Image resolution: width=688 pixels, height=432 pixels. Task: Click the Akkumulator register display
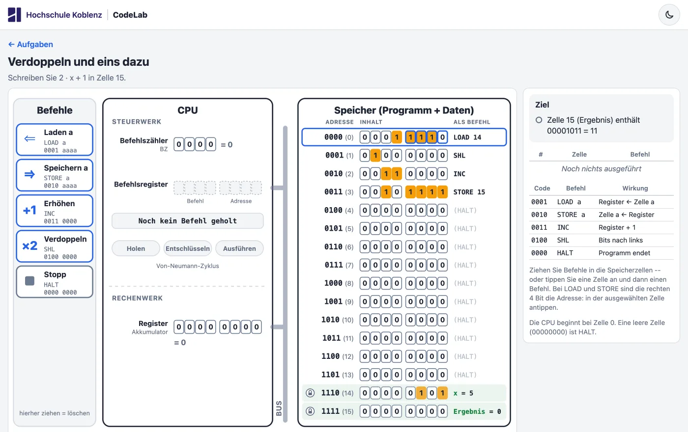pyautogui.click(x=218, y=327)
